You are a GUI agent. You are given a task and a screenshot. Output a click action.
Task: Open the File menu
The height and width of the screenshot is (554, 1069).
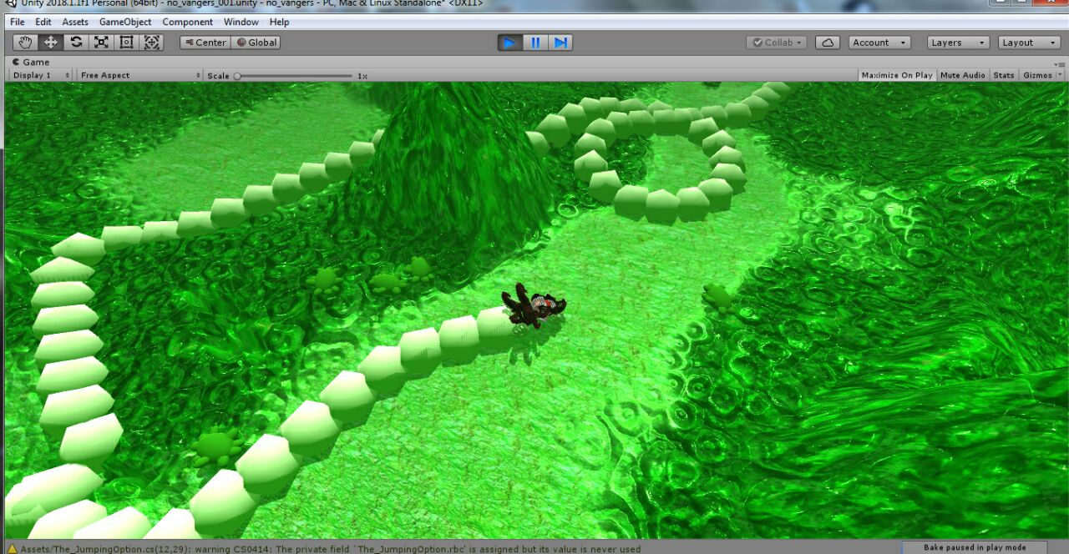coord(17,22)
